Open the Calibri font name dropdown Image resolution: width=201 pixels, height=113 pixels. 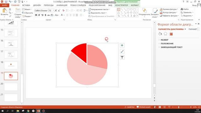[x=48, y=10]
